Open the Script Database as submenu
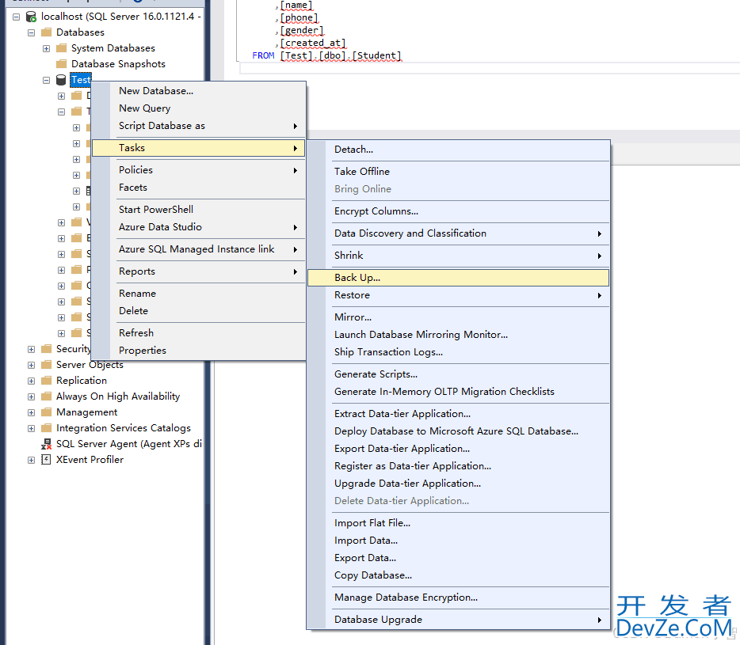Image resolution: width=740 pixels, height=645 pixels. pyautogui.click(x=198, y=125)
